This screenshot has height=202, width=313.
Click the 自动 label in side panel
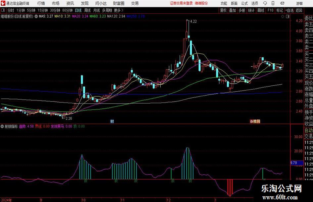309,130
